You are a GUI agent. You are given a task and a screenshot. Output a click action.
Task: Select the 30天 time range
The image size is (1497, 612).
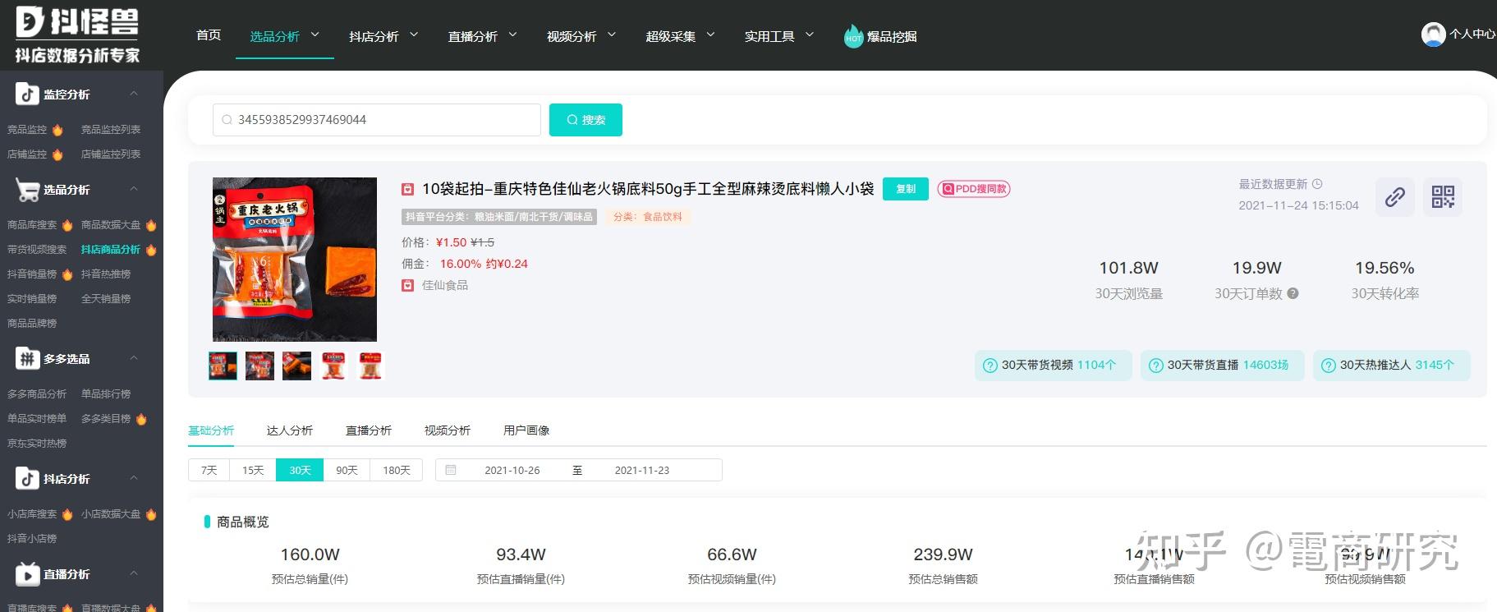coord(300,470)
